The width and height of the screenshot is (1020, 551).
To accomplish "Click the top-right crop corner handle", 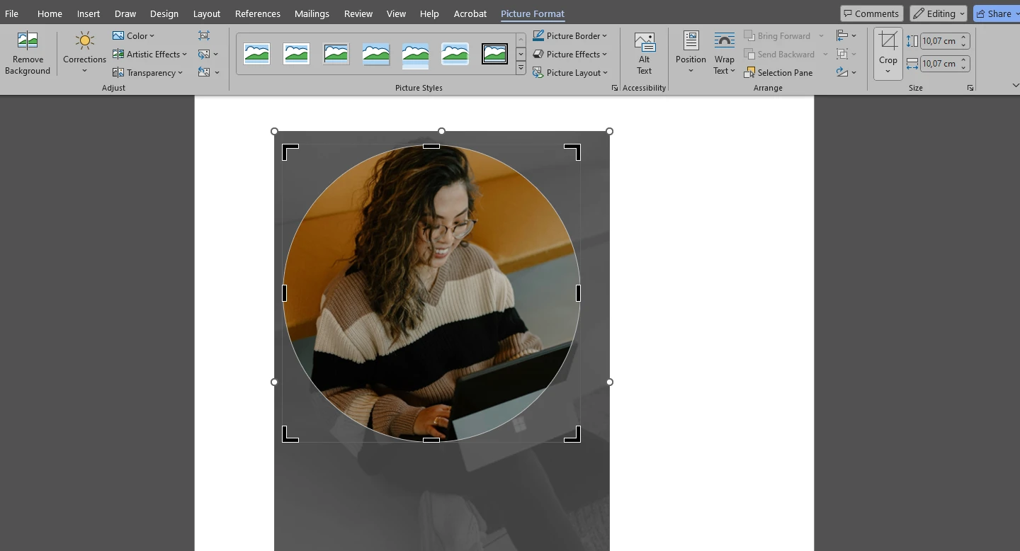I will [572, 152].
